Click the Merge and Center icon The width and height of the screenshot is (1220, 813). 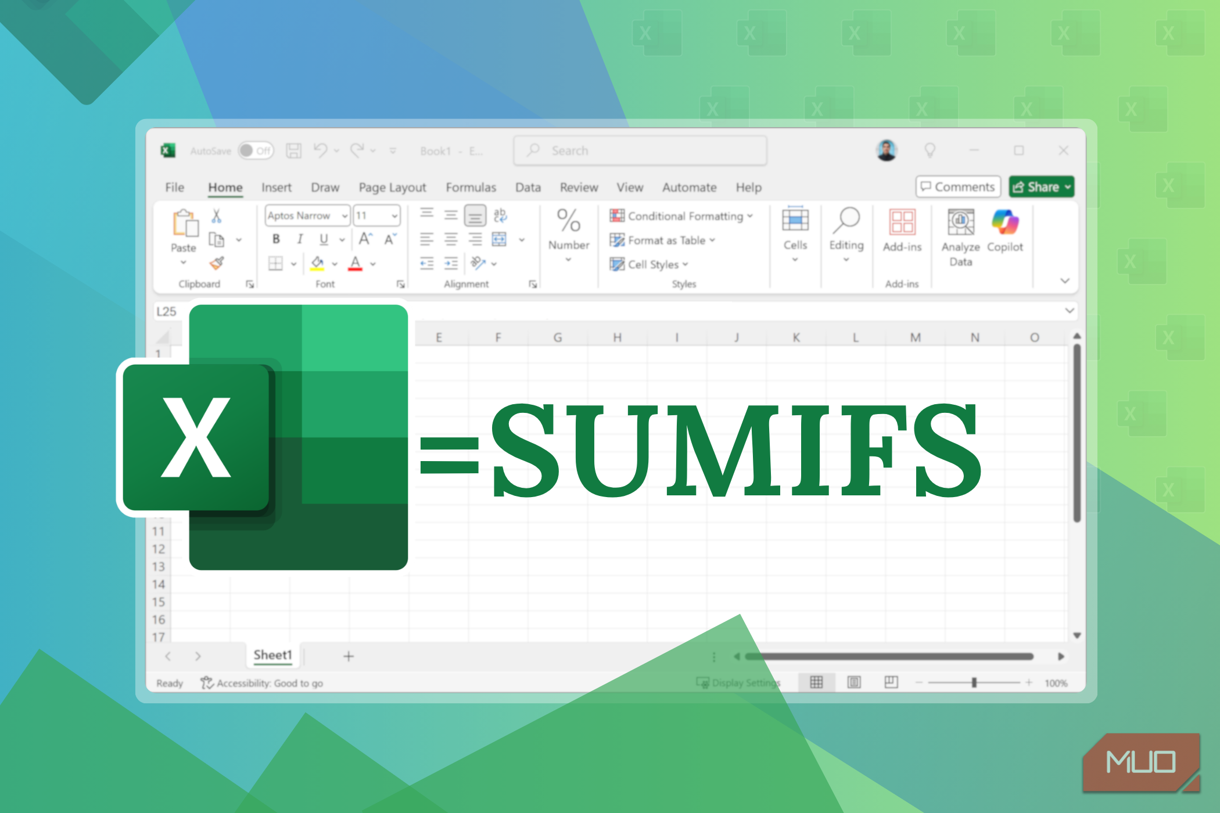point(499,239)
